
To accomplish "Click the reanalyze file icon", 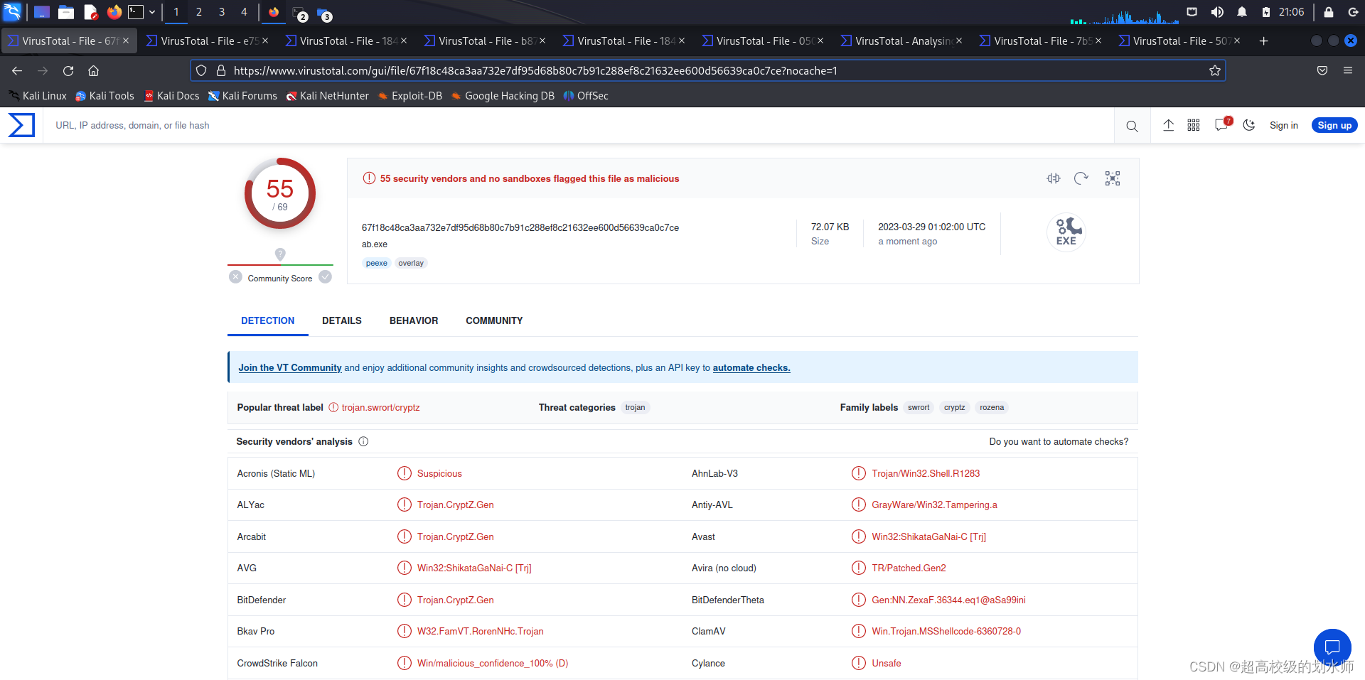I will [1081, 178].
